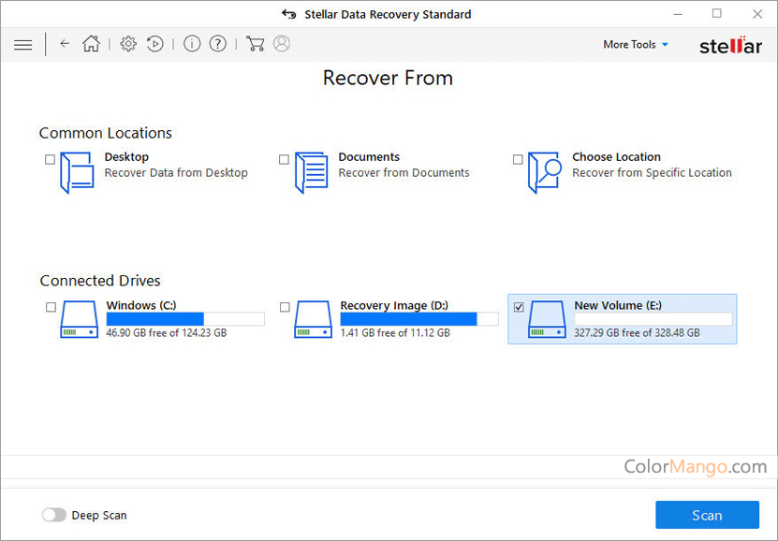Click the Scan button
This screenshot has height=541, width=778.
(707, 515)
